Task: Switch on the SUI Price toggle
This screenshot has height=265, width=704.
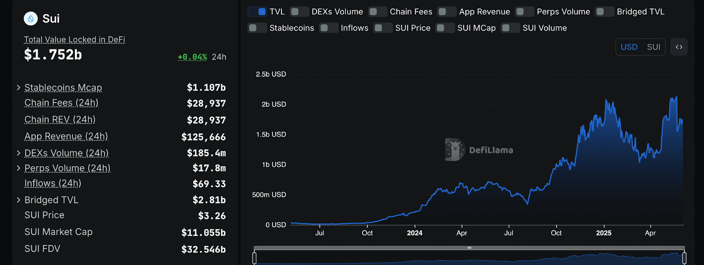Action: pos(383,28)
